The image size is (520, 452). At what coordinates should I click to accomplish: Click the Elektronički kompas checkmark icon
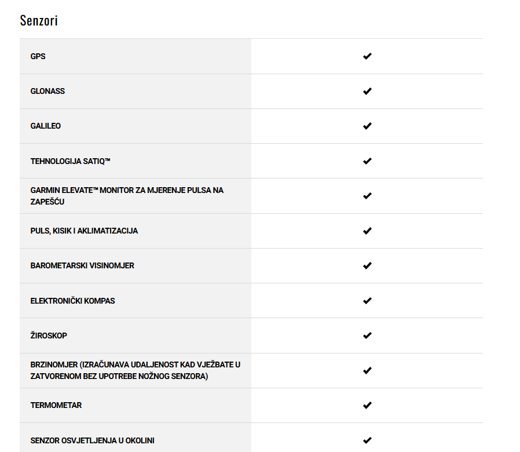pos(367,301)
